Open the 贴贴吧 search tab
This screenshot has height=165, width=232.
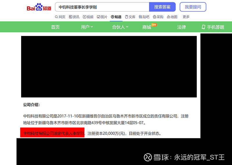[x=144, y=17]
